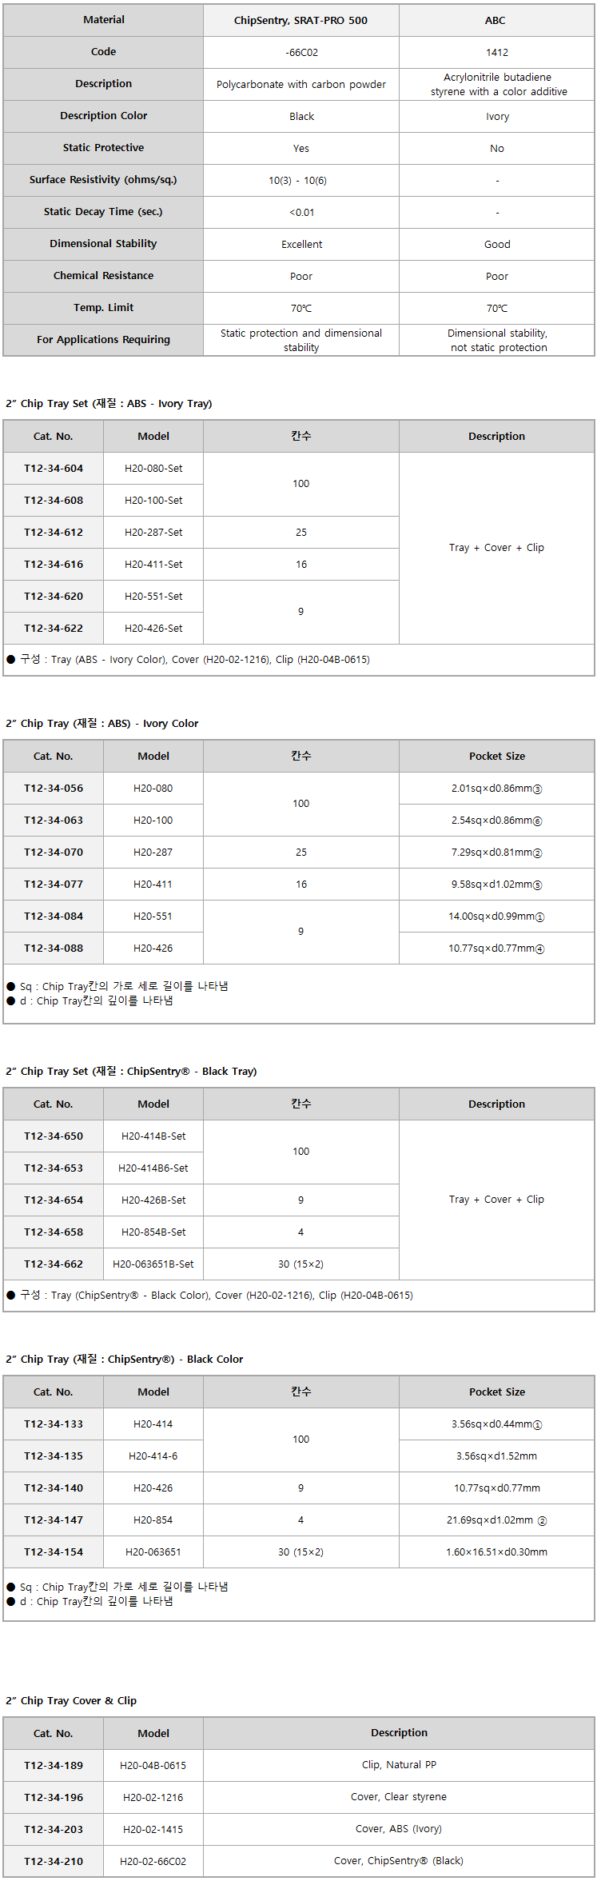
Task: Click the Cover, Clear styrene description
Action: coord(399,1797)
